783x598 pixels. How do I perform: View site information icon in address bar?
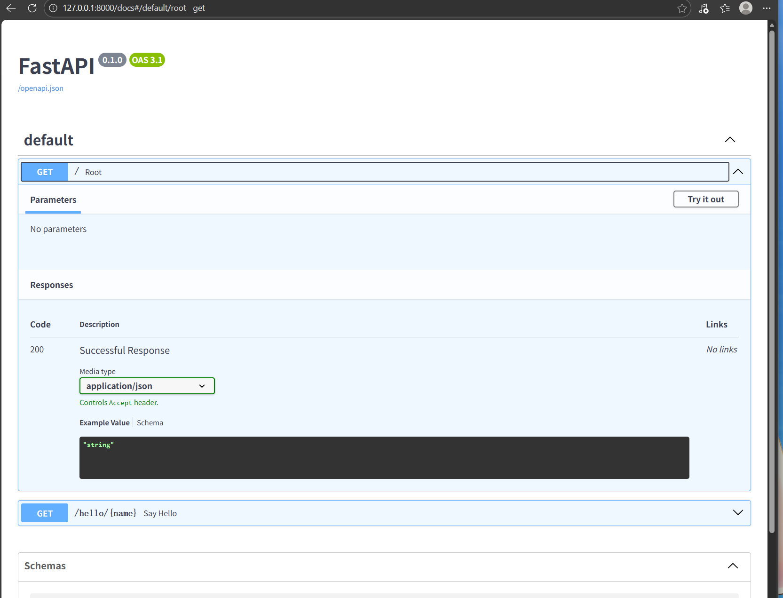(x=53, y=8)
